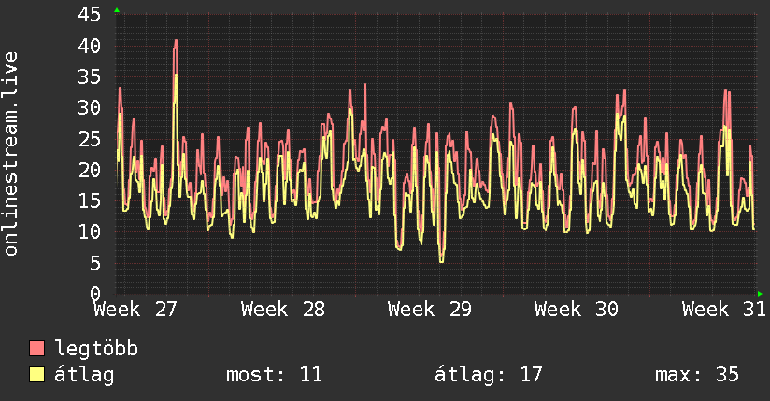Select the Week 29 axis label
Viewport: 770px width, 401px height.
430,310
